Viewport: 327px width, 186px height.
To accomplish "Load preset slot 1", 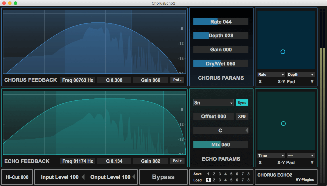I will 208,180.
